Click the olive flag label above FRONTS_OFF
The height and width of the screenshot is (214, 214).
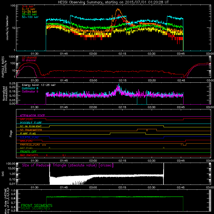[x=26, y=148]
